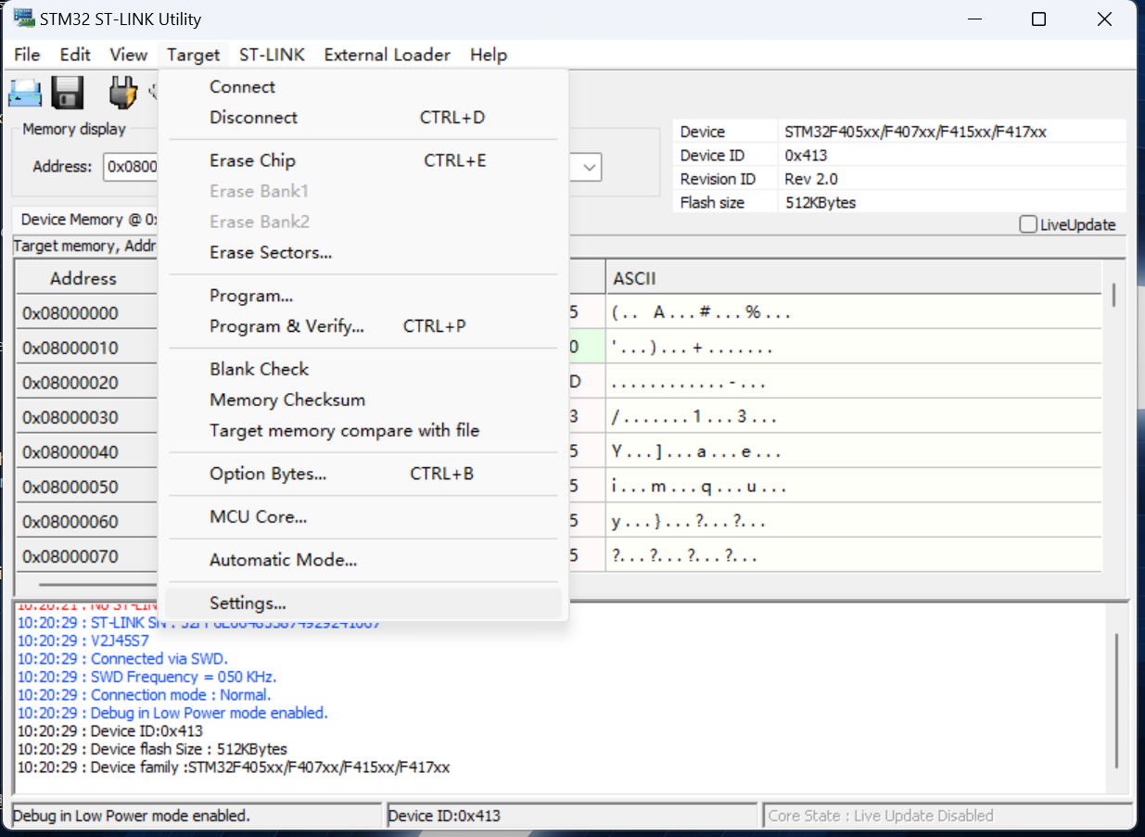Viewport: 1145px width, 837px height.
Task: Choose Erase Sectors... menu entry
Action: point(363,252)
